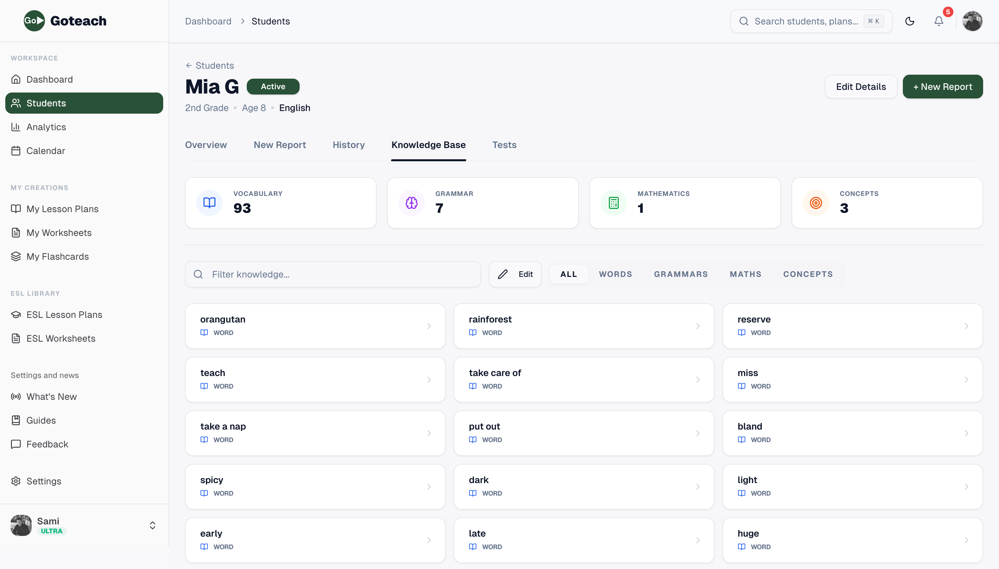Open Calendar in the sidebar

[45, 151]
